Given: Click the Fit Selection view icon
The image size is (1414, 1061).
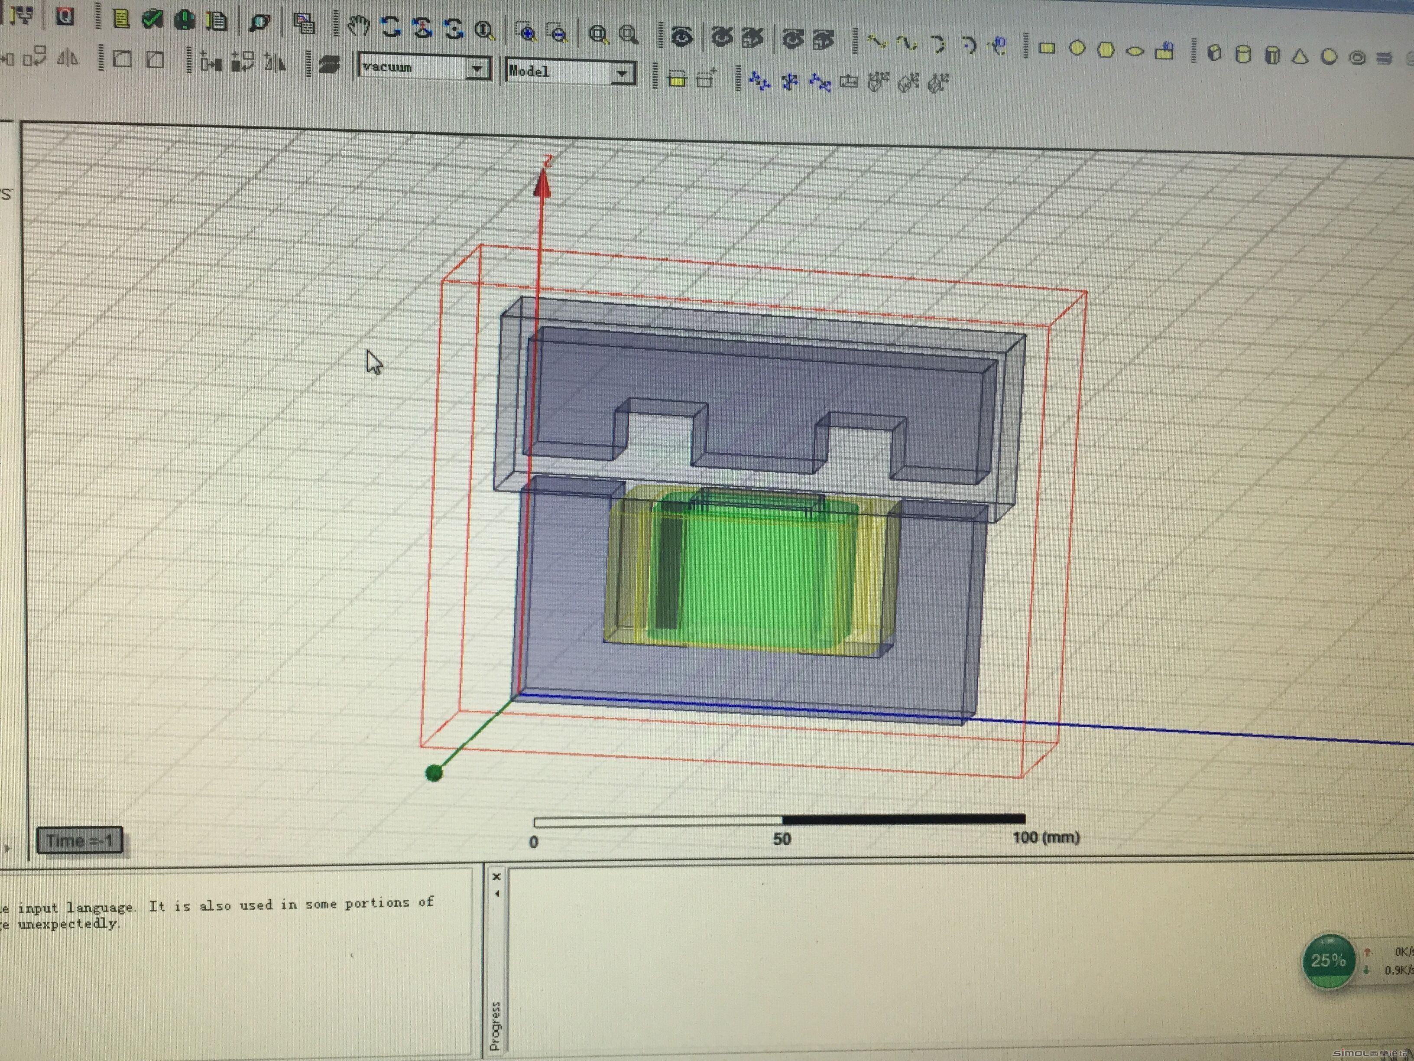Looking at the screenshot, I should pos(629,35).
